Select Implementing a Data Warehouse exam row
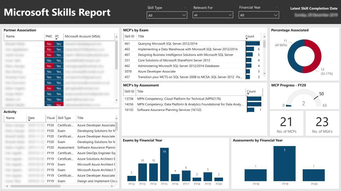Screen dimensions: 341x191 (x=192, y=49)
